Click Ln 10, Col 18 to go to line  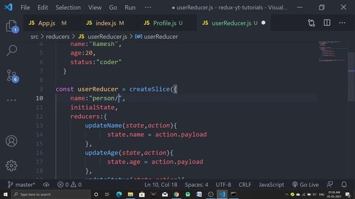[161, 185]
